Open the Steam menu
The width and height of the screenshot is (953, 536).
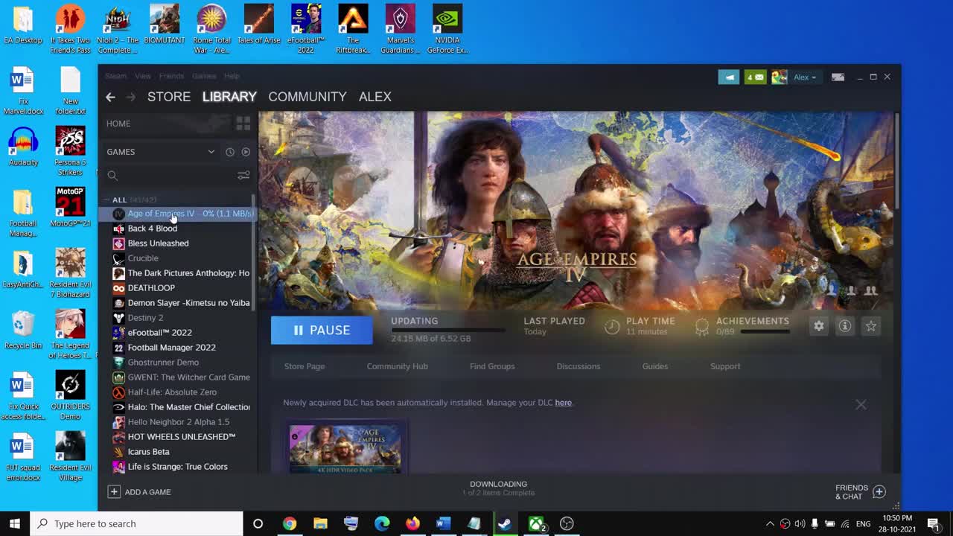115,76
